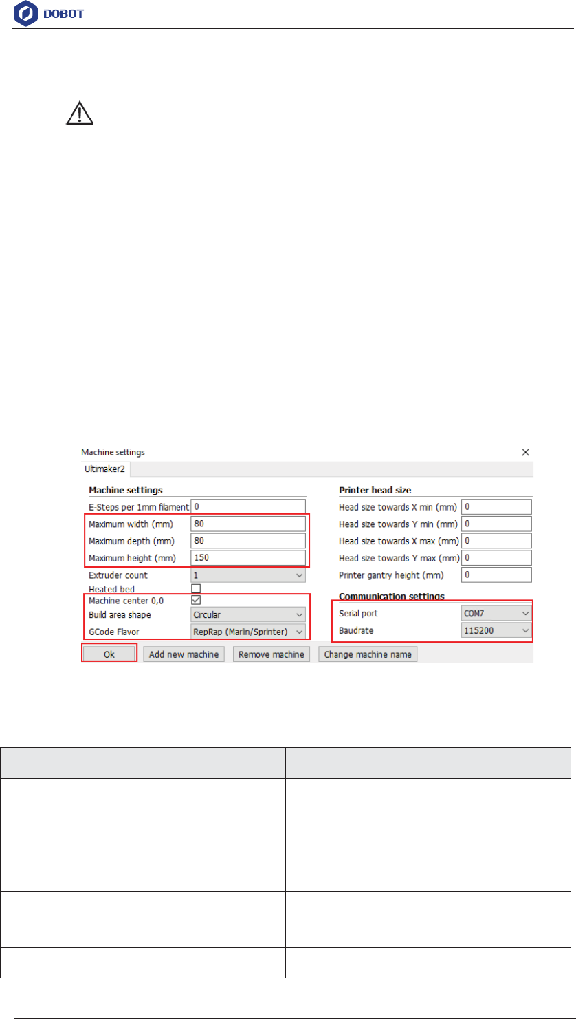Click the Communication settings heading
576x1019 pixels.
[x=392, y=595]
